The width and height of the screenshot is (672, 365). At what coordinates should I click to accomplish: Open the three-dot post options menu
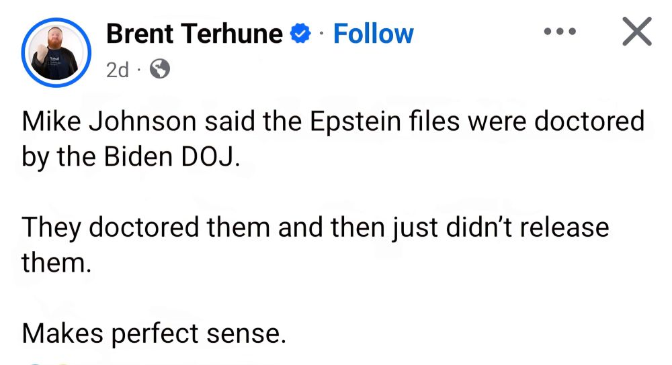click(x=560, y=32)
